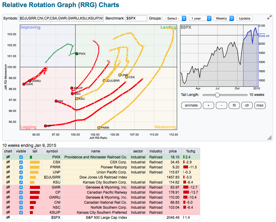276x222 pixels.
Task: Open the chart icon for NSC row
Action: (x=8, y=207)
